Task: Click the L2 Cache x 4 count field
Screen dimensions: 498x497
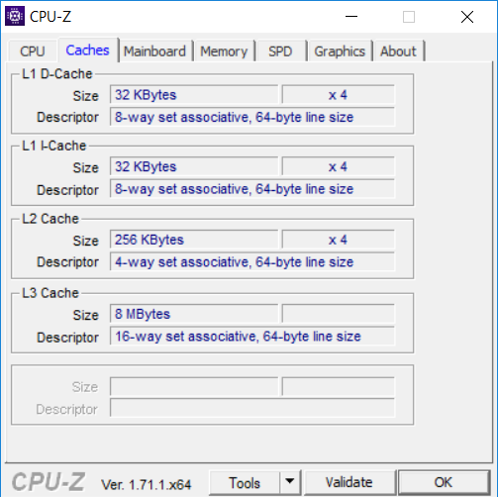Action: click(x=339, y=240)
